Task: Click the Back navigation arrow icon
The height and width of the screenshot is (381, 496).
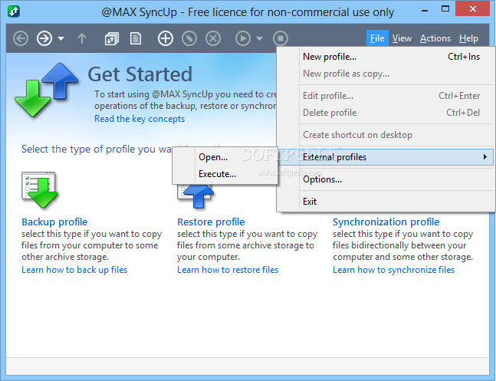Action: [21, 38]
